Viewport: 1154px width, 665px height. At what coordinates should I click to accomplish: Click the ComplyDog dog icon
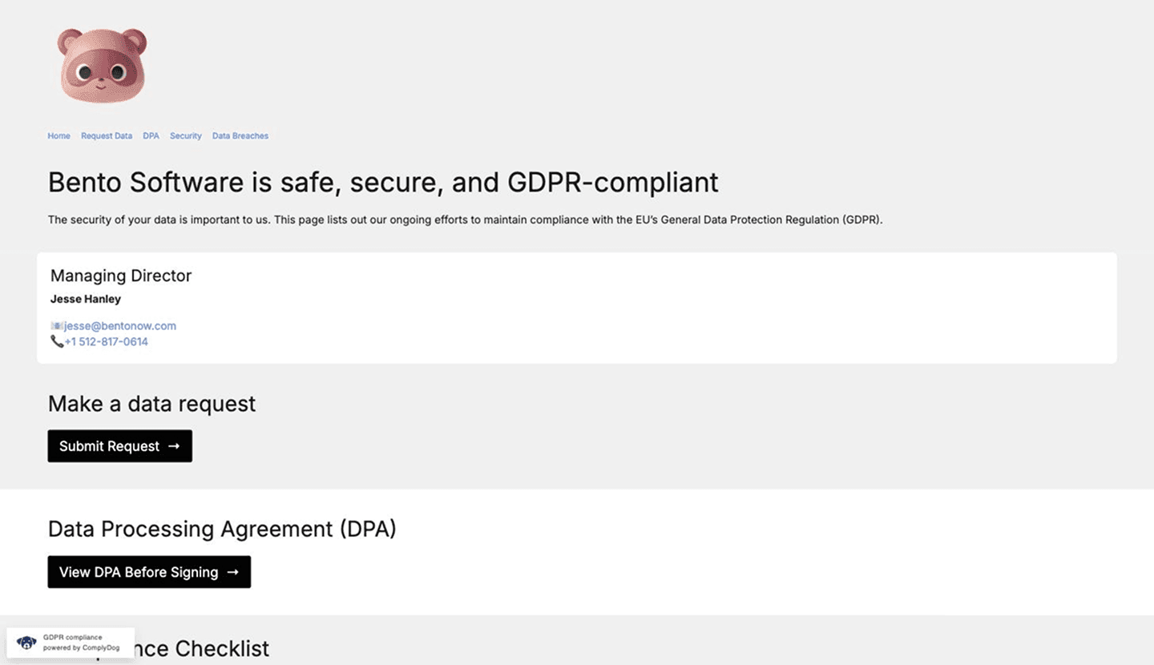click(x=26, y=643)
